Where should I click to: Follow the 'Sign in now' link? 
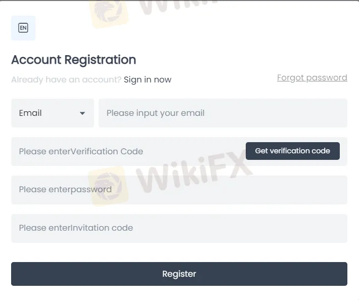tap(147, 79)
